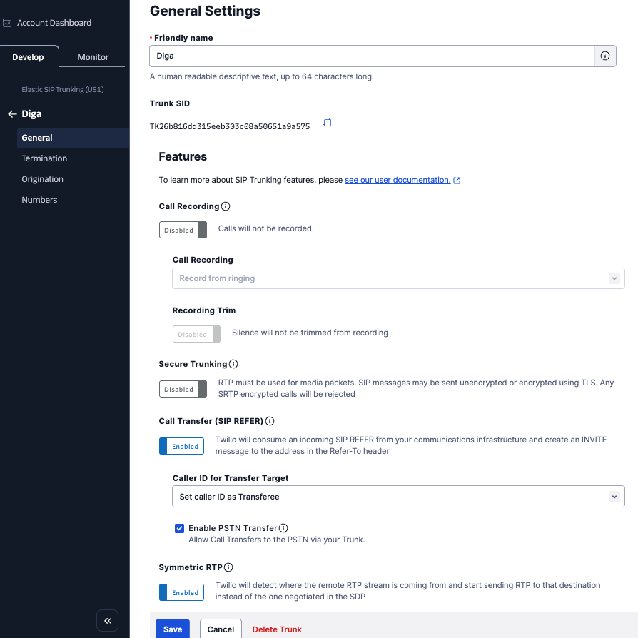Click the Diga trunk title in sidebar

[31, 114]
